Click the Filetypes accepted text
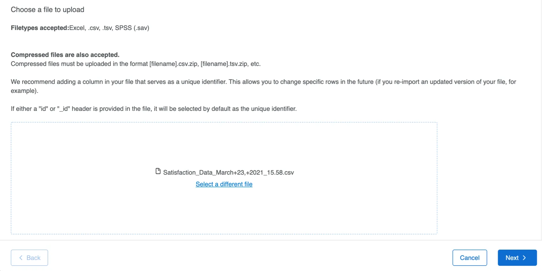542x271 pixels. click(40, 28)
